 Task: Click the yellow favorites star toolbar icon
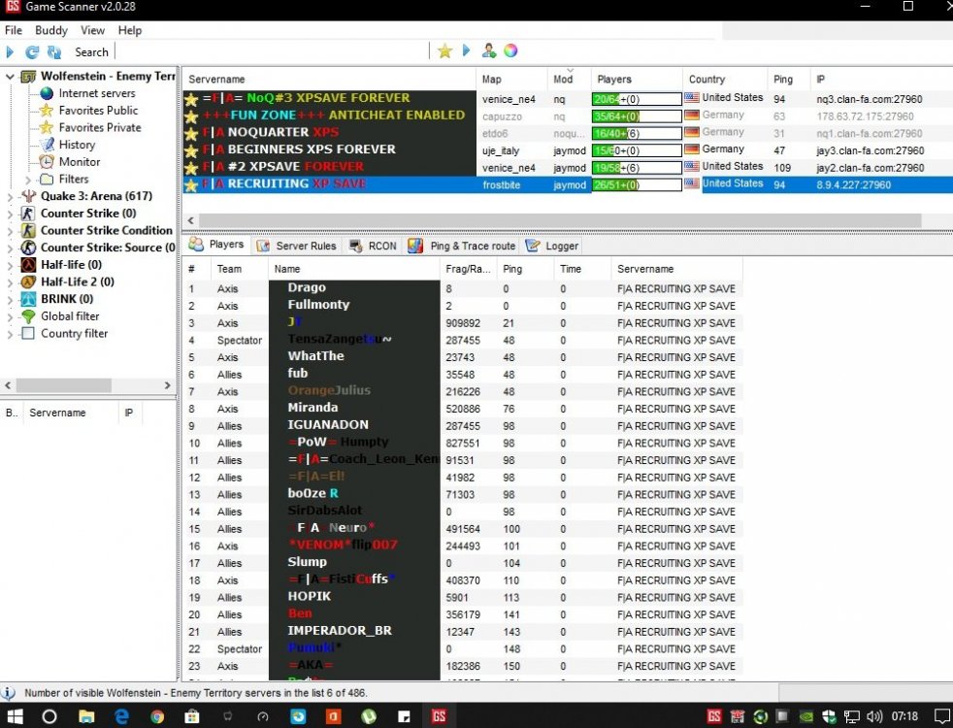[444, 51]
